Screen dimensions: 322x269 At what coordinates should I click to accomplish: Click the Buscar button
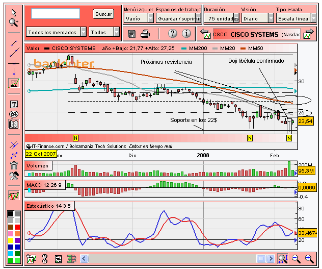[103, 14]
